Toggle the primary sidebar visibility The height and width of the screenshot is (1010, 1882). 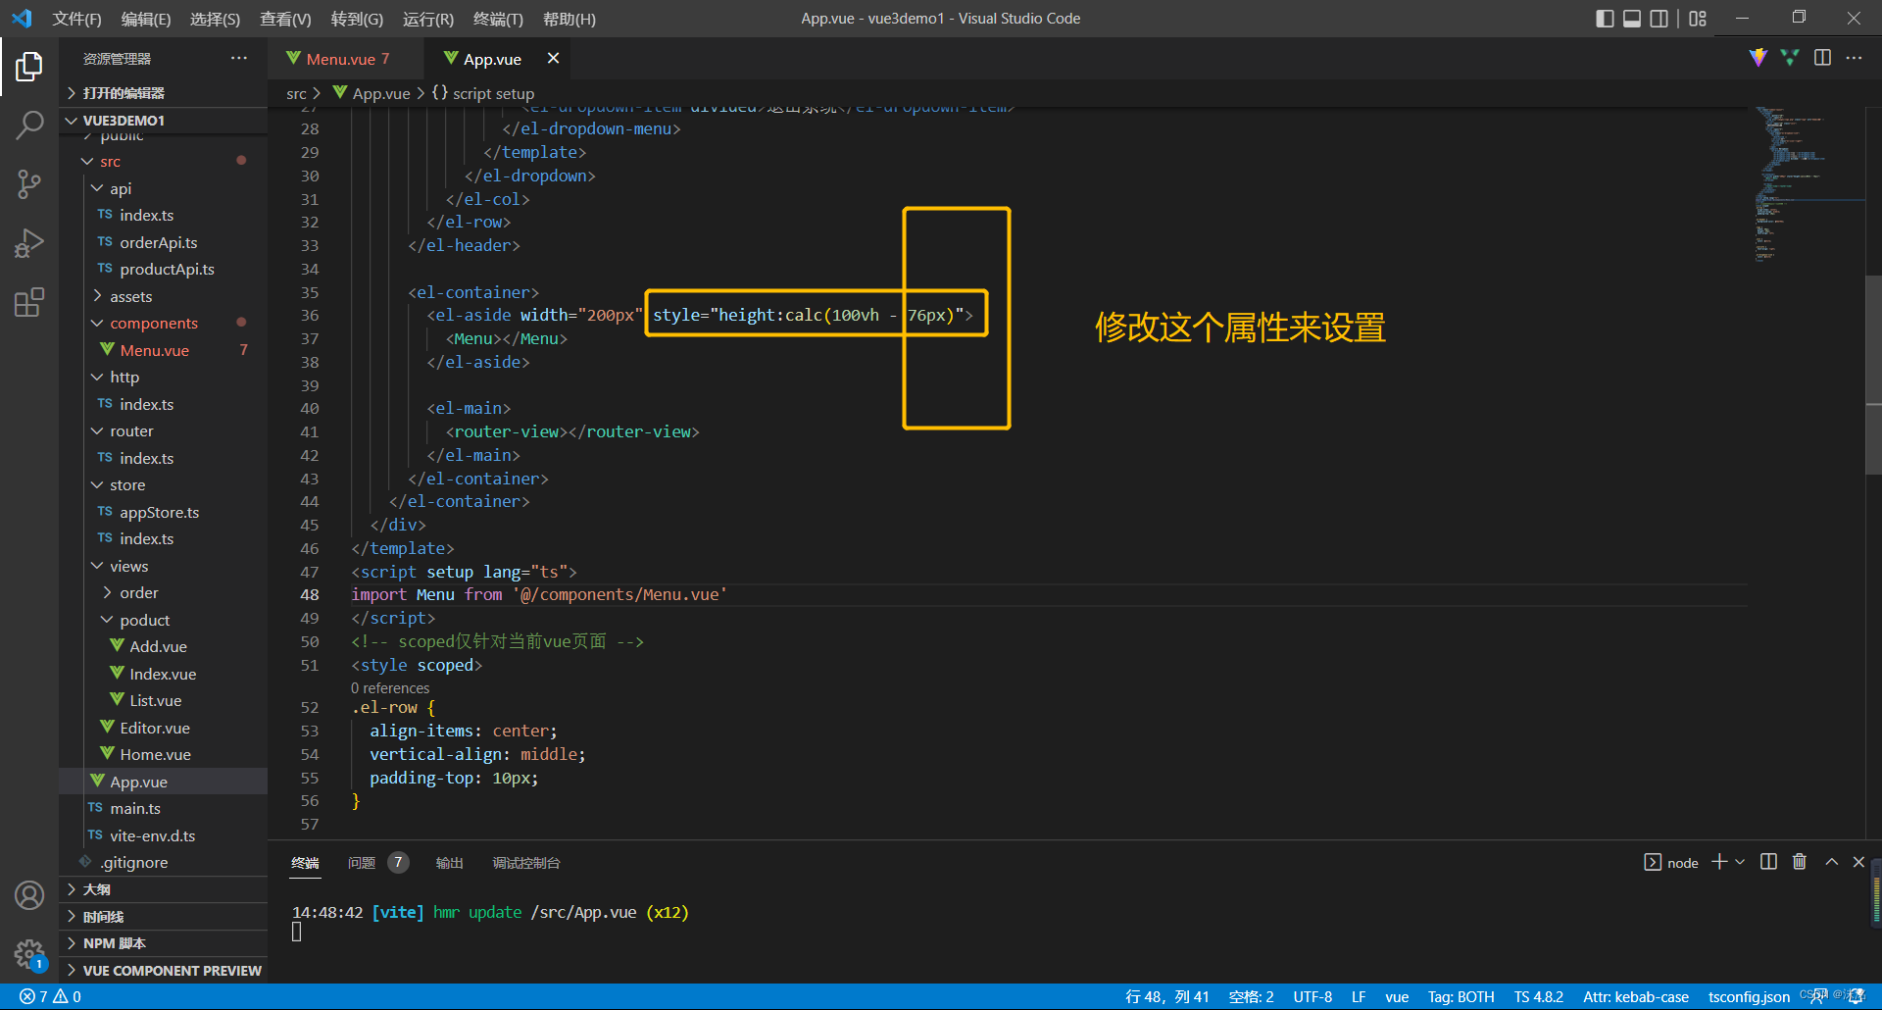pyautogui.click(x=1605, y=18)
